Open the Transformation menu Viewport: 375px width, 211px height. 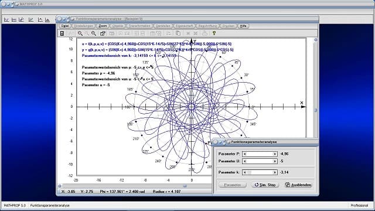139,26
